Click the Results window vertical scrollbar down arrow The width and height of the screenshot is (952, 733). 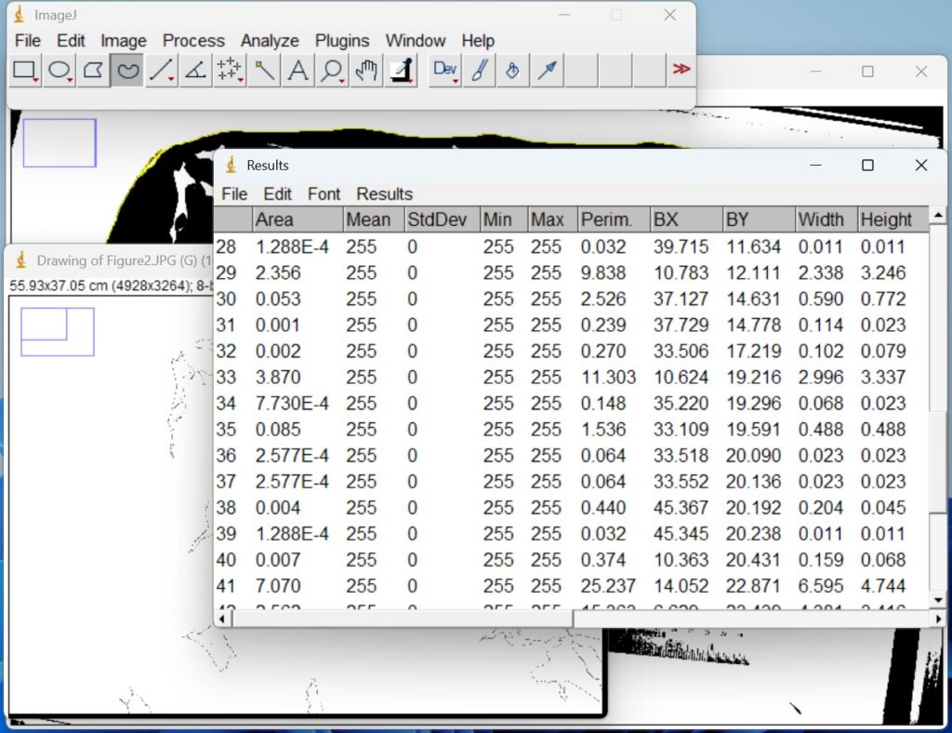[938, 600]
